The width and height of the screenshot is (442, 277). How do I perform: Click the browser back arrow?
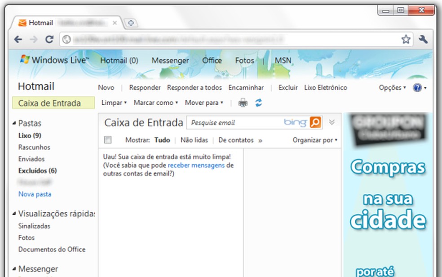18,40
